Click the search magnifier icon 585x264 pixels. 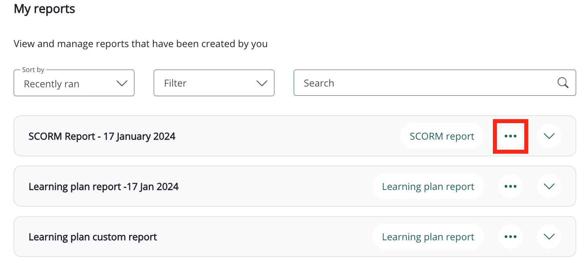coord(563,83)
